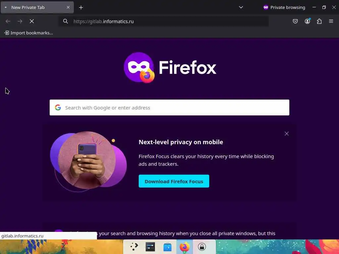Open the Extensions puzzle icon
339x254 pixels.
pyautogui.click(x=319, y=21)
